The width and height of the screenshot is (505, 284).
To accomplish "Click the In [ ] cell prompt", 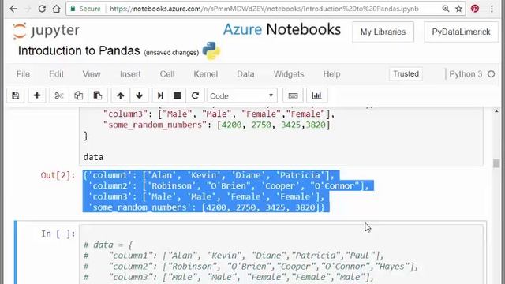I will (x=58, y=234).
